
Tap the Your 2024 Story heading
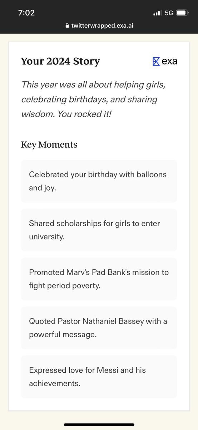pyautogui.click(x=60, y=61)
